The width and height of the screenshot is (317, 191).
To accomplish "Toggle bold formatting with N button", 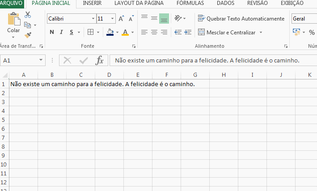I will (x=52, y=32).
